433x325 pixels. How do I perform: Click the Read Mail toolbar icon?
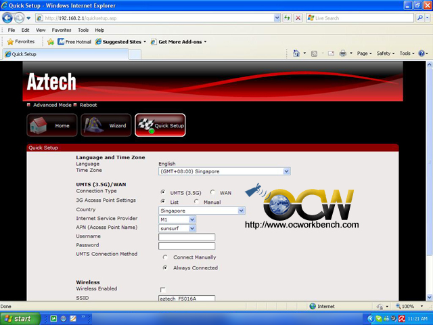(x=331, y=53)
